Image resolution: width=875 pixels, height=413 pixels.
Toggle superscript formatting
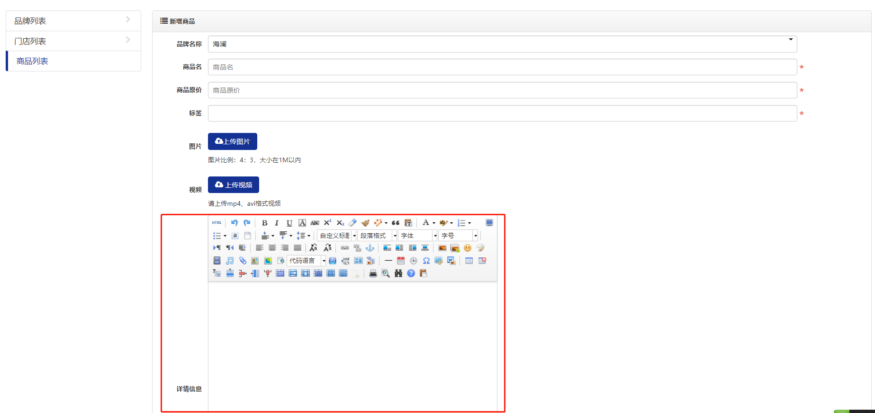[327, 223]
